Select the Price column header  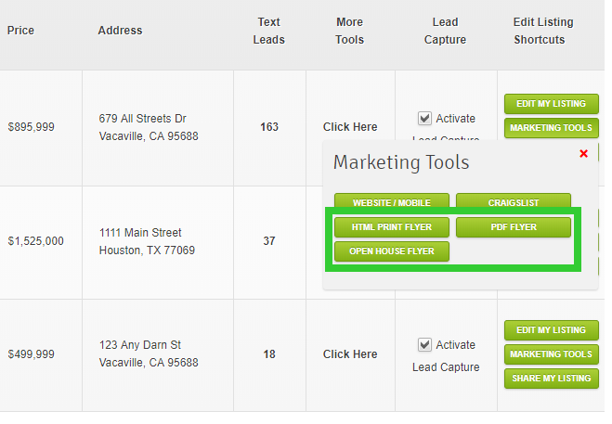[20, 31]
